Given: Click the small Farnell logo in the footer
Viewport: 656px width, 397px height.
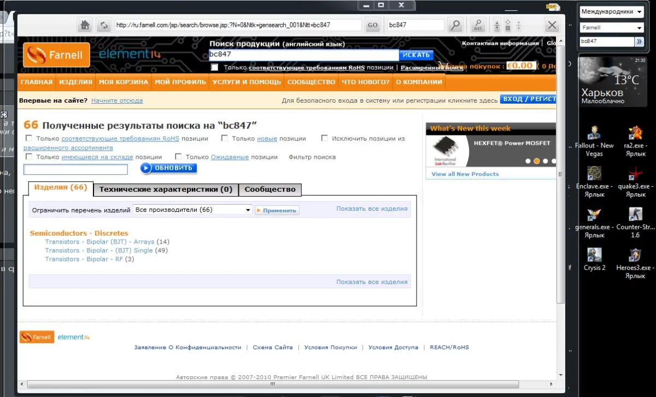Looking at the screenshot, I should [x=37, y=337].
